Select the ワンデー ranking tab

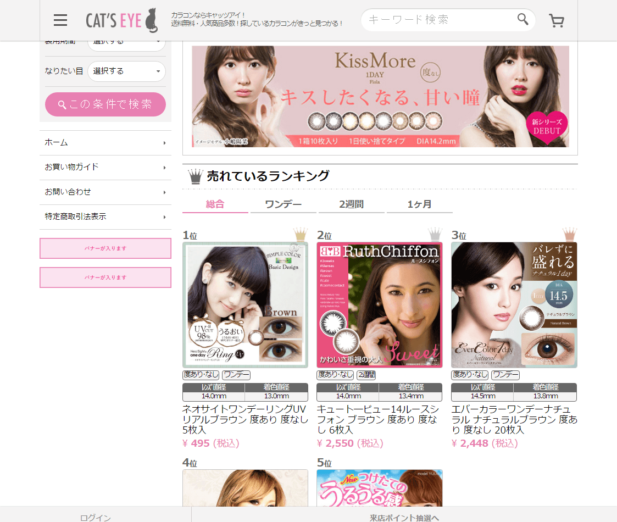point(284,205)
